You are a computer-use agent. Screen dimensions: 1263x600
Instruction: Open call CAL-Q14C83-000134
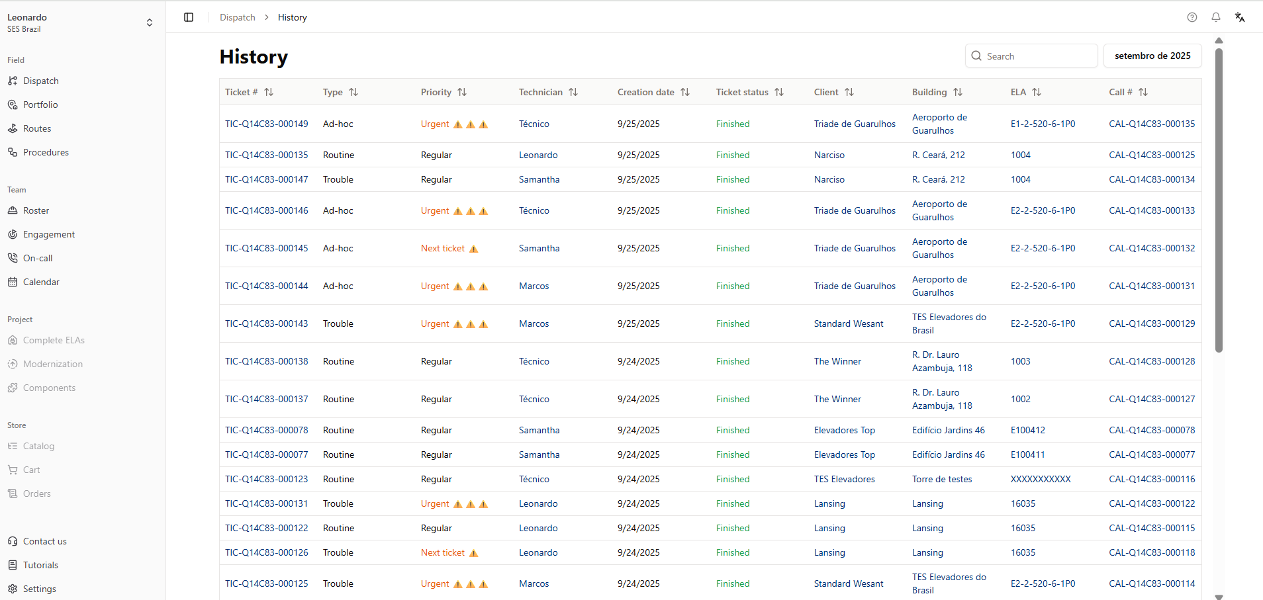tap(1152, 179)
